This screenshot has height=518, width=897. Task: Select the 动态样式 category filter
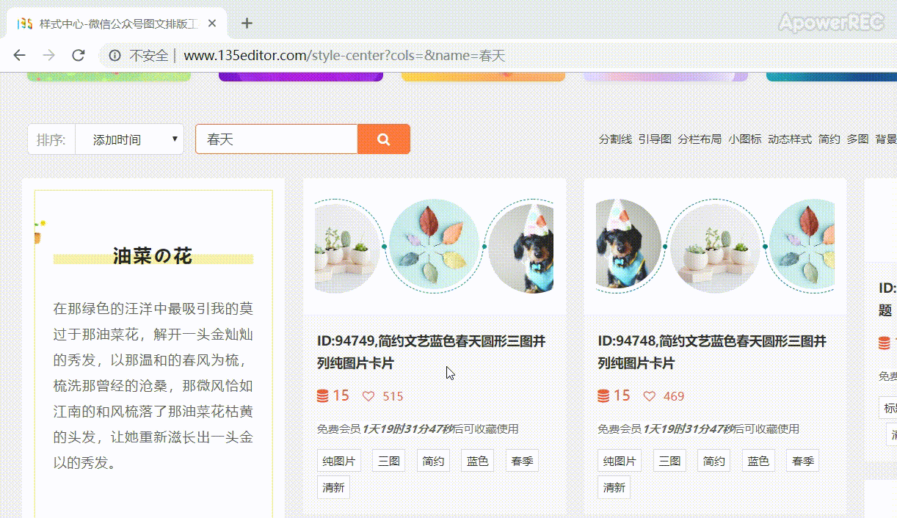(789, 139)
